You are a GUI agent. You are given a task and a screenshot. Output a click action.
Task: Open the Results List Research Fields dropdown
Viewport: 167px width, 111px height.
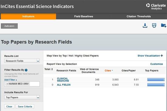point(22,61)
